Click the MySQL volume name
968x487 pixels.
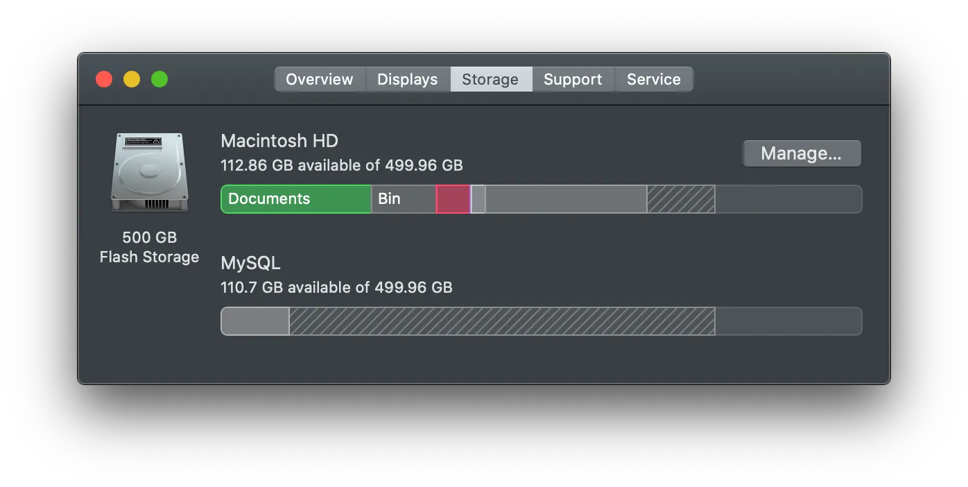(x=250, y=264)
